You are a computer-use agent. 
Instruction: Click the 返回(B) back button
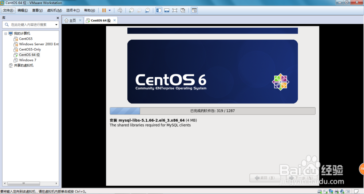pyautogui.click(x=265, y=178)
